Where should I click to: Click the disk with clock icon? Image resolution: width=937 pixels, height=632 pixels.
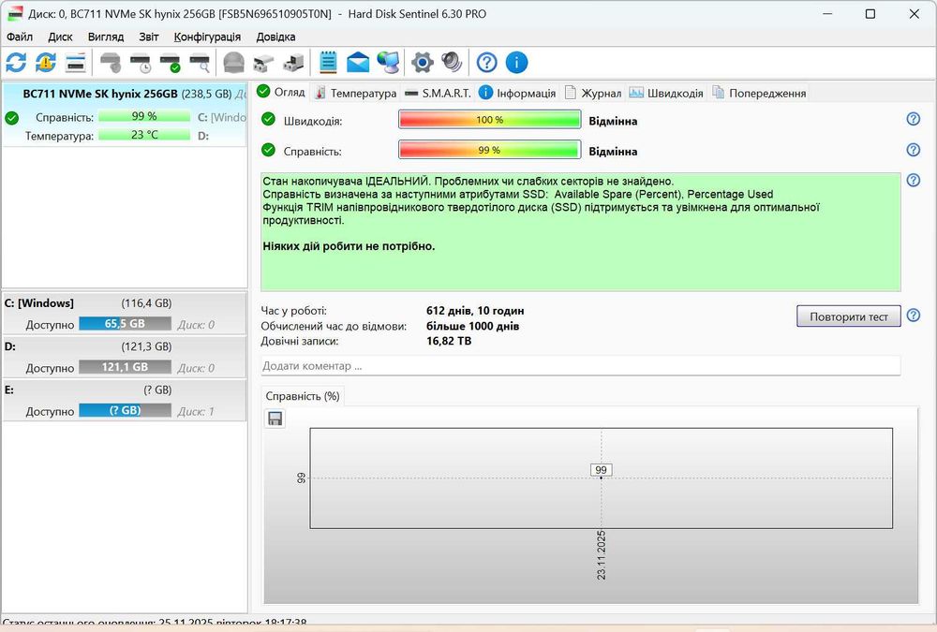(141, 62)
